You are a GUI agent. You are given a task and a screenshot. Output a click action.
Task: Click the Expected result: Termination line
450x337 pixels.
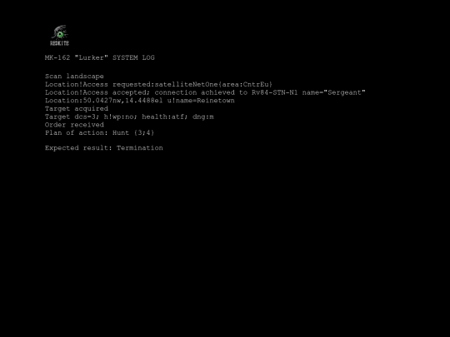(x=104, y=148)
